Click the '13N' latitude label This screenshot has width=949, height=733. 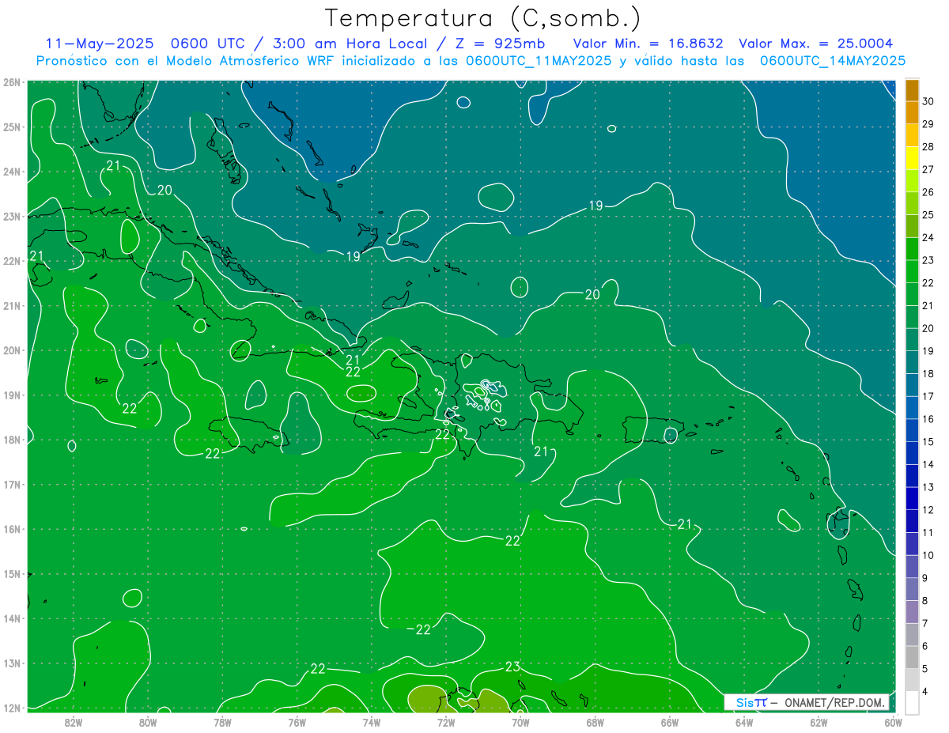[12, 663]
